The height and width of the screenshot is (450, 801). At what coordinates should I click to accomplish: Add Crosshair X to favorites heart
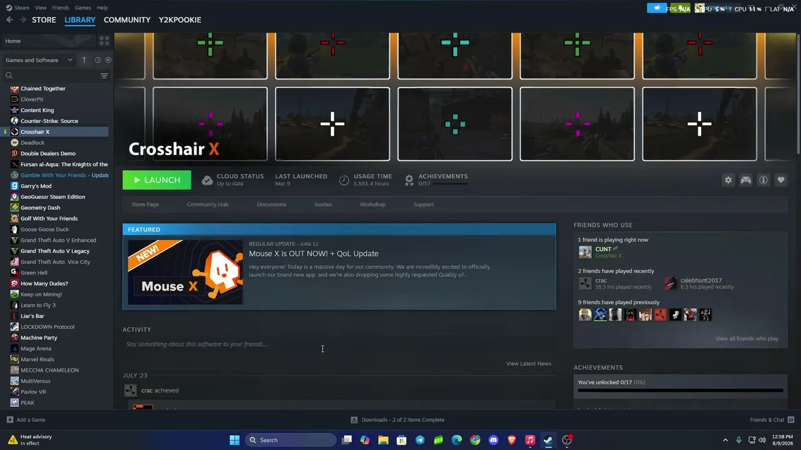point(781,180)
